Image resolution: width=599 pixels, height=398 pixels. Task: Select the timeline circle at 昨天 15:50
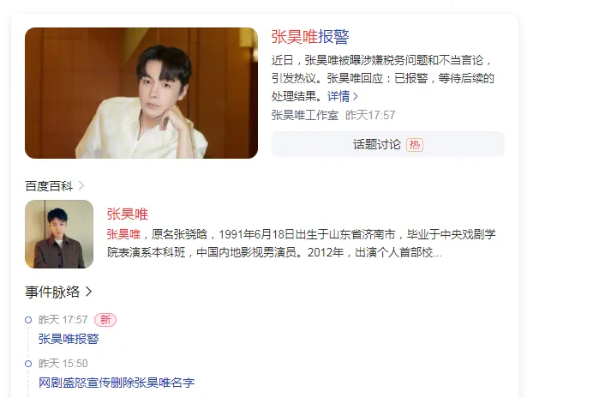(28, 364)
